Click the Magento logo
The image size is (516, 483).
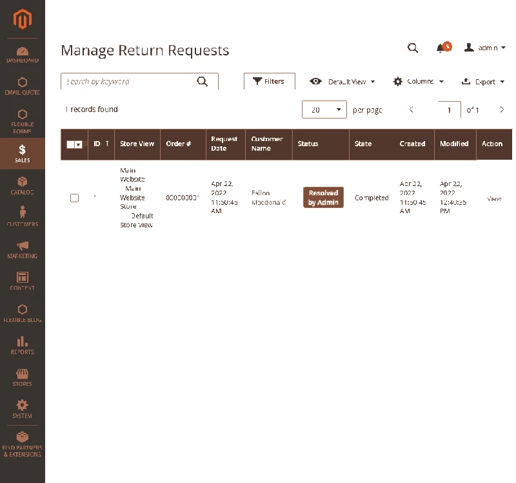click(x=23, y=19)
